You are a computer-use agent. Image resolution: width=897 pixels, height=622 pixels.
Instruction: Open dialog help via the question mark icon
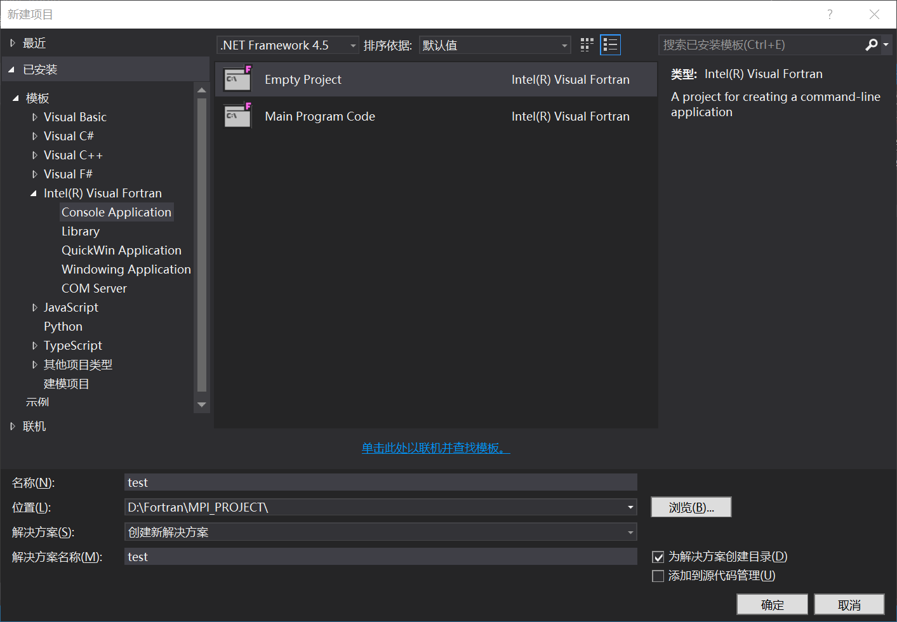coord(830,14)
